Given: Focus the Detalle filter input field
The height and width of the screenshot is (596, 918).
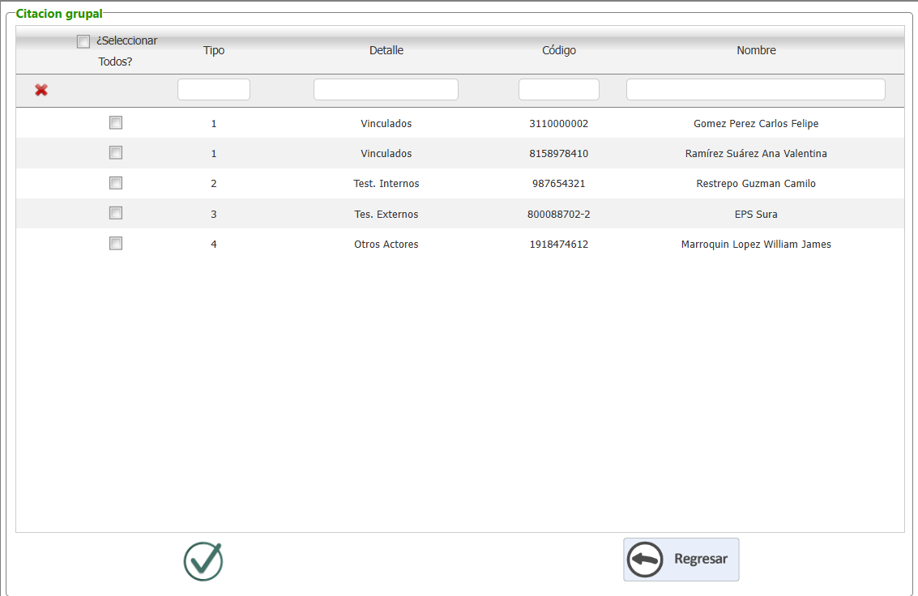Looking at the screenshot, I should coord(386,90).
